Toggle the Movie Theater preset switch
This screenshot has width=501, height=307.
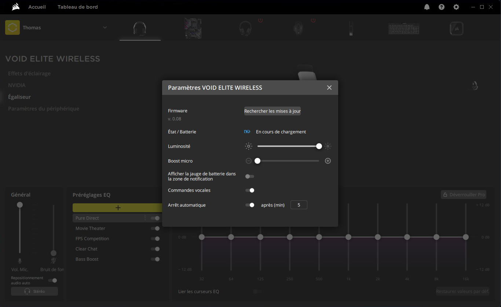click(x=156, y=228)
